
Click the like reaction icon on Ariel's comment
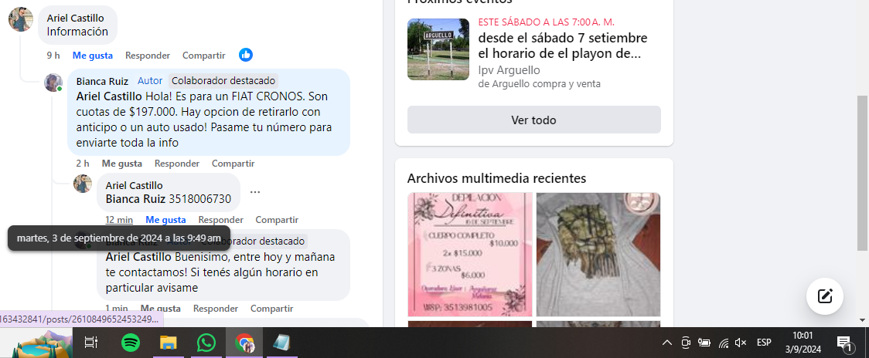(246, 55)
